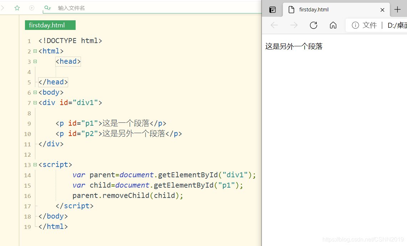Screen dimensions: 407x246
Task: Click the star bookmark icon in editor toolbar
Action: 17,8
